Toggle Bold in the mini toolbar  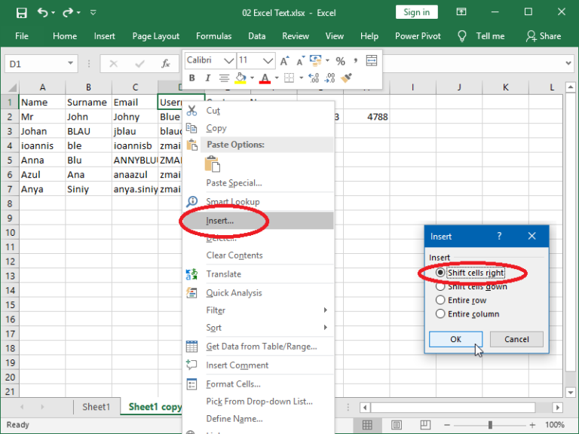coord(191,78)
